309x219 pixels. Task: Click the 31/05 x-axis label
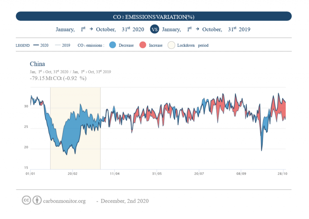pyautogui.click(x=157, y=174)
